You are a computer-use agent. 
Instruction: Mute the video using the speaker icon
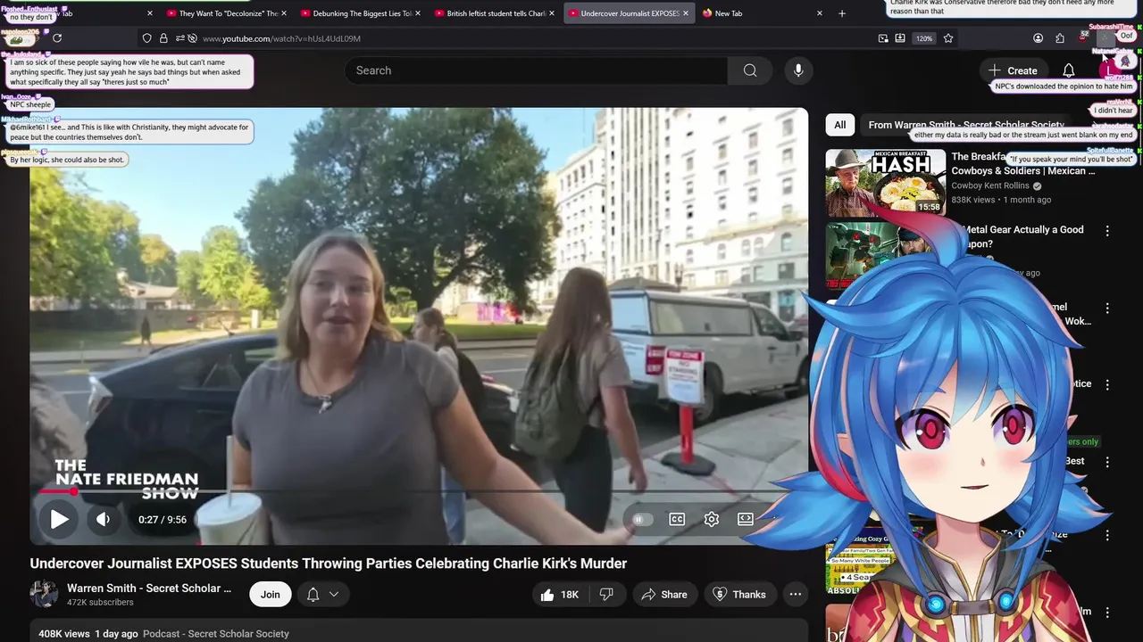(104, 519)
